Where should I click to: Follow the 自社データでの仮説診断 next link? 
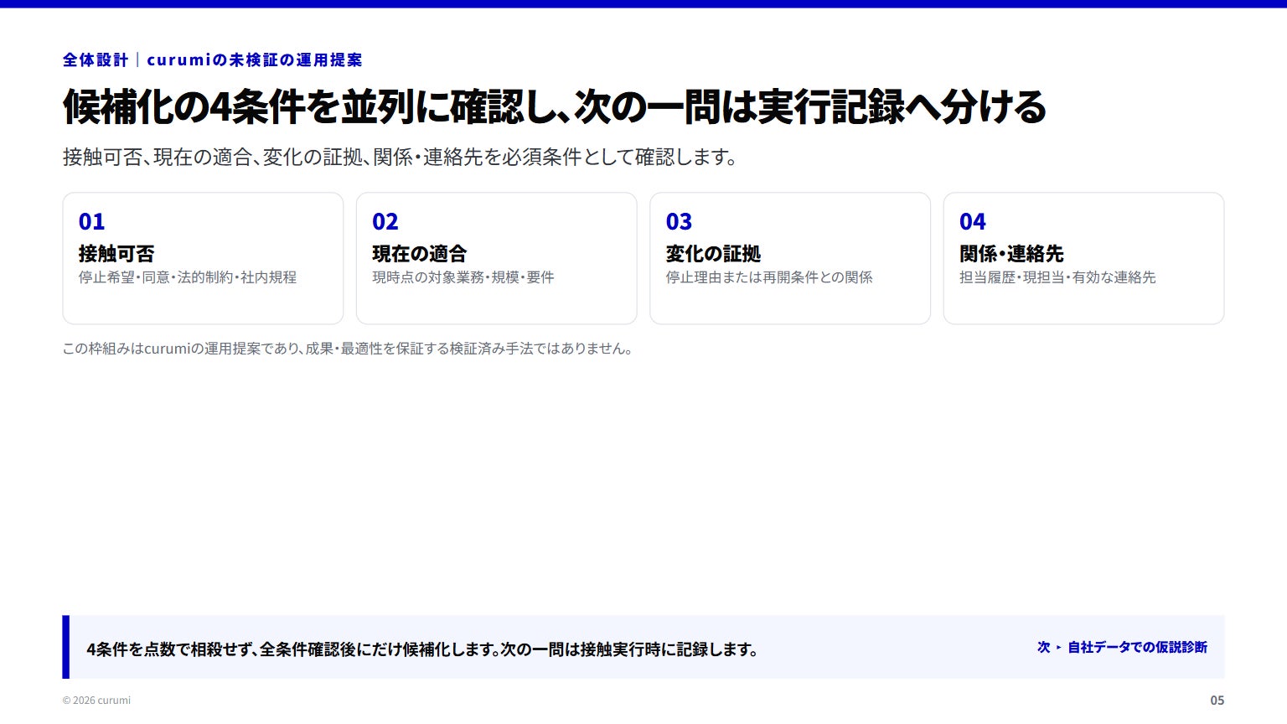coord(1137,647)
